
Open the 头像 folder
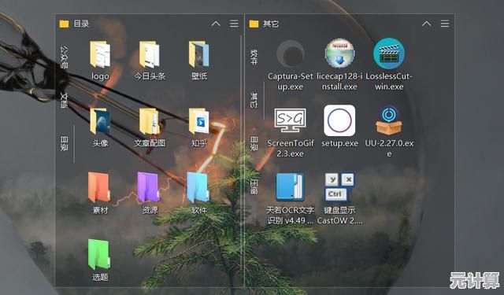pyautogui.click(x=100, y=127)
